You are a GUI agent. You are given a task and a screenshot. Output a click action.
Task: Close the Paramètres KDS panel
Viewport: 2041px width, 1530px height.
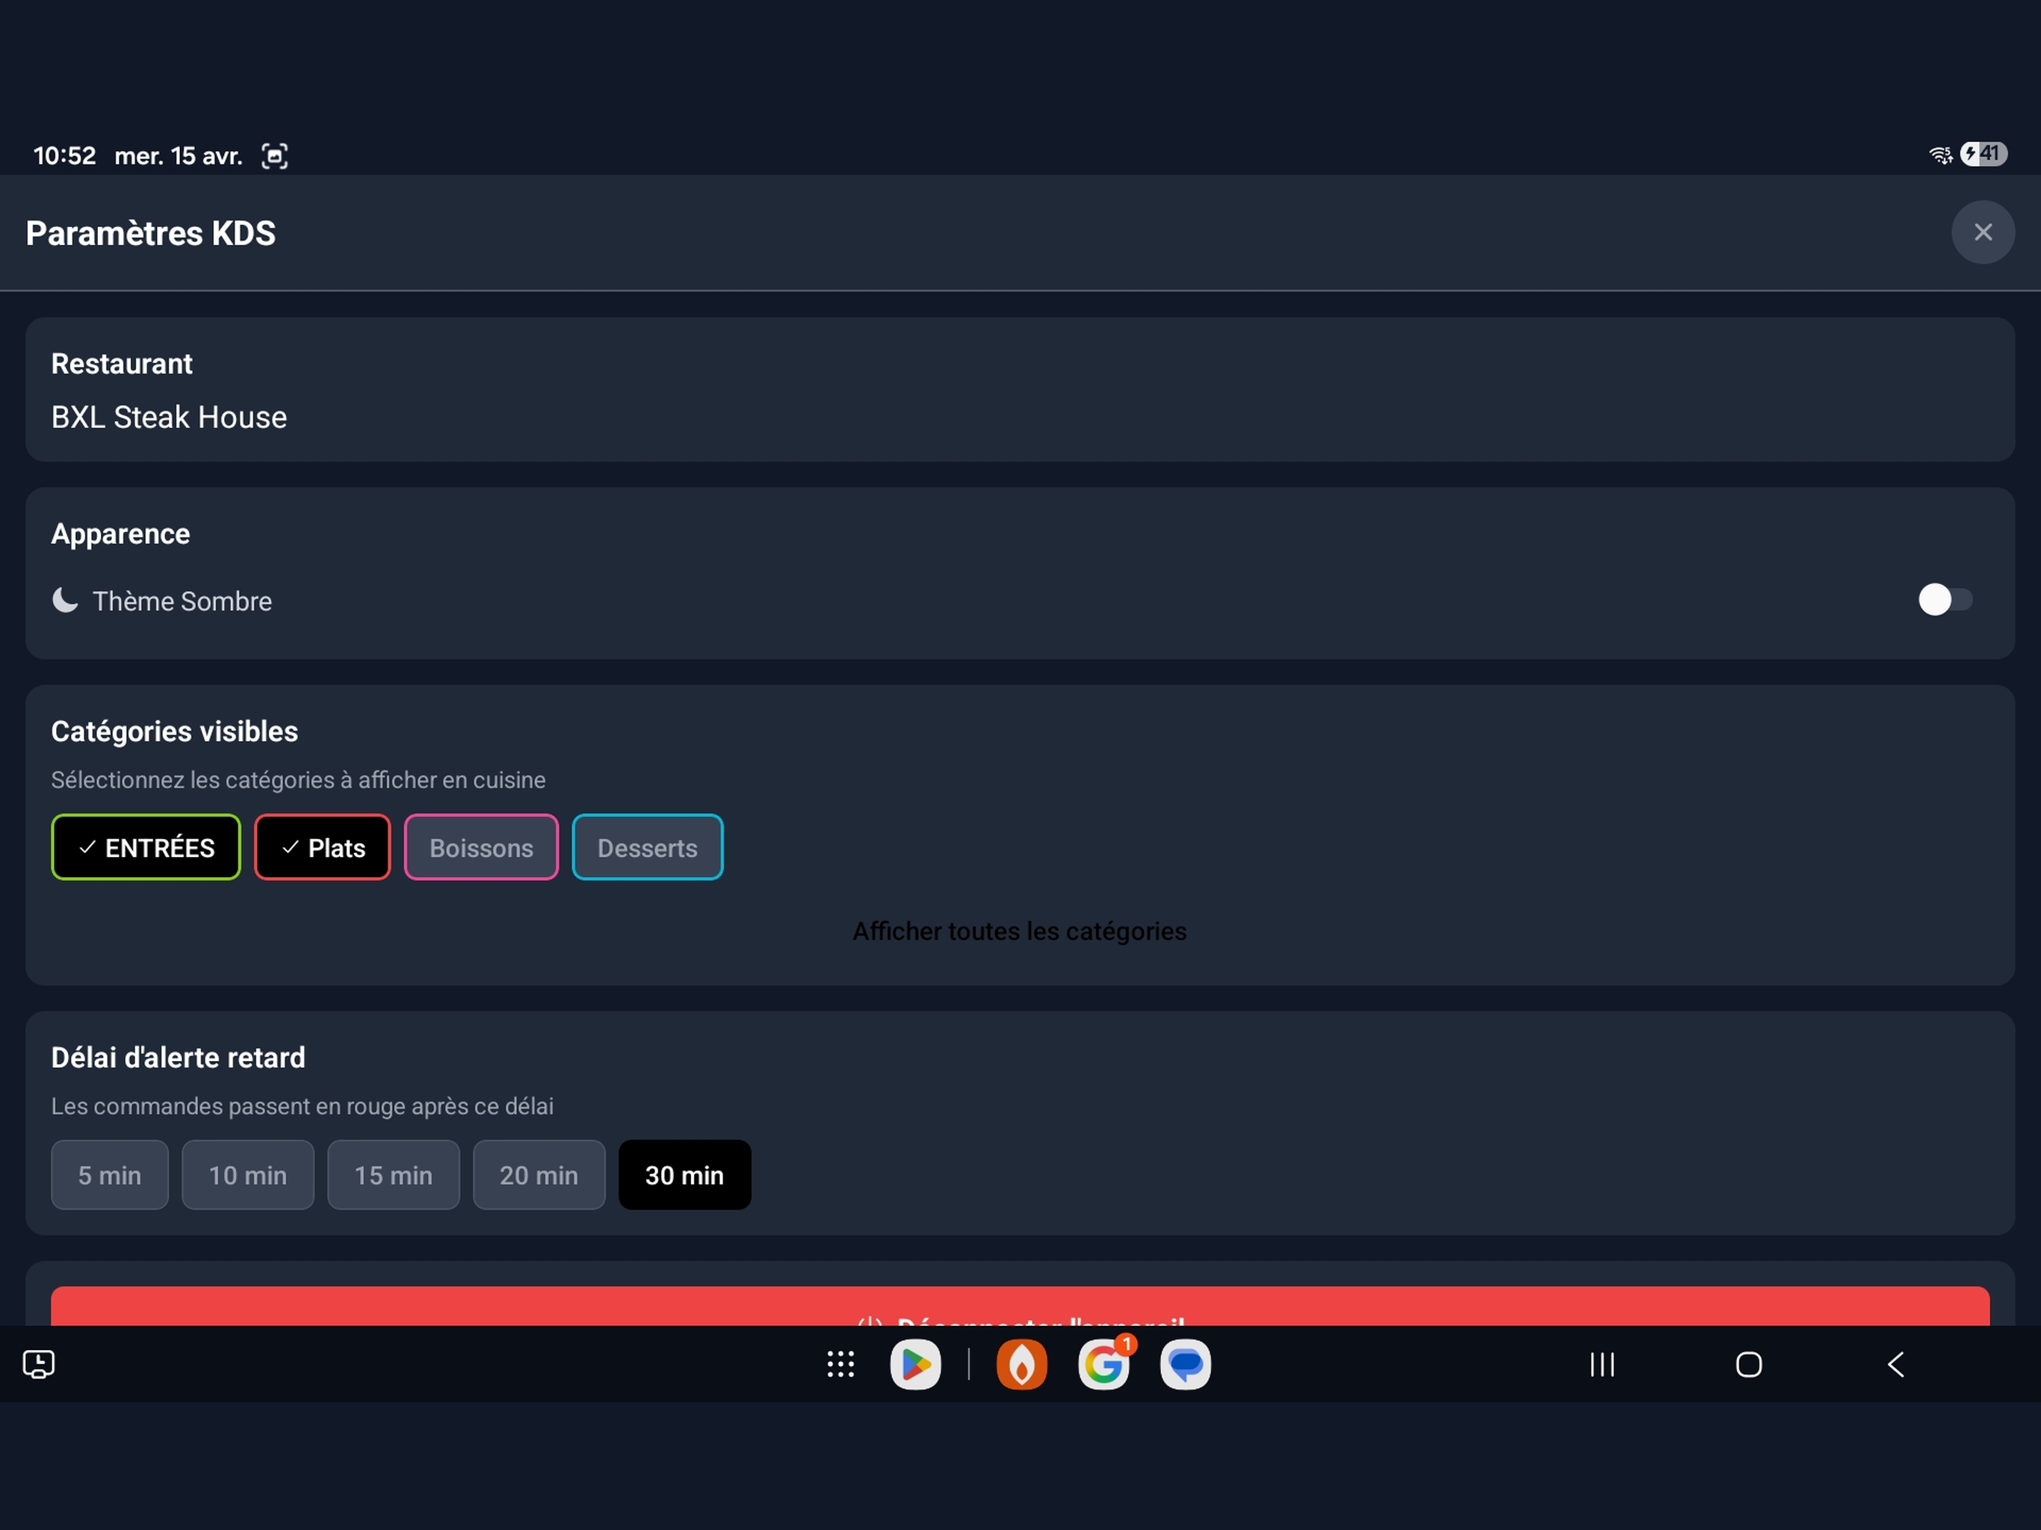[x=1982, y=232]
